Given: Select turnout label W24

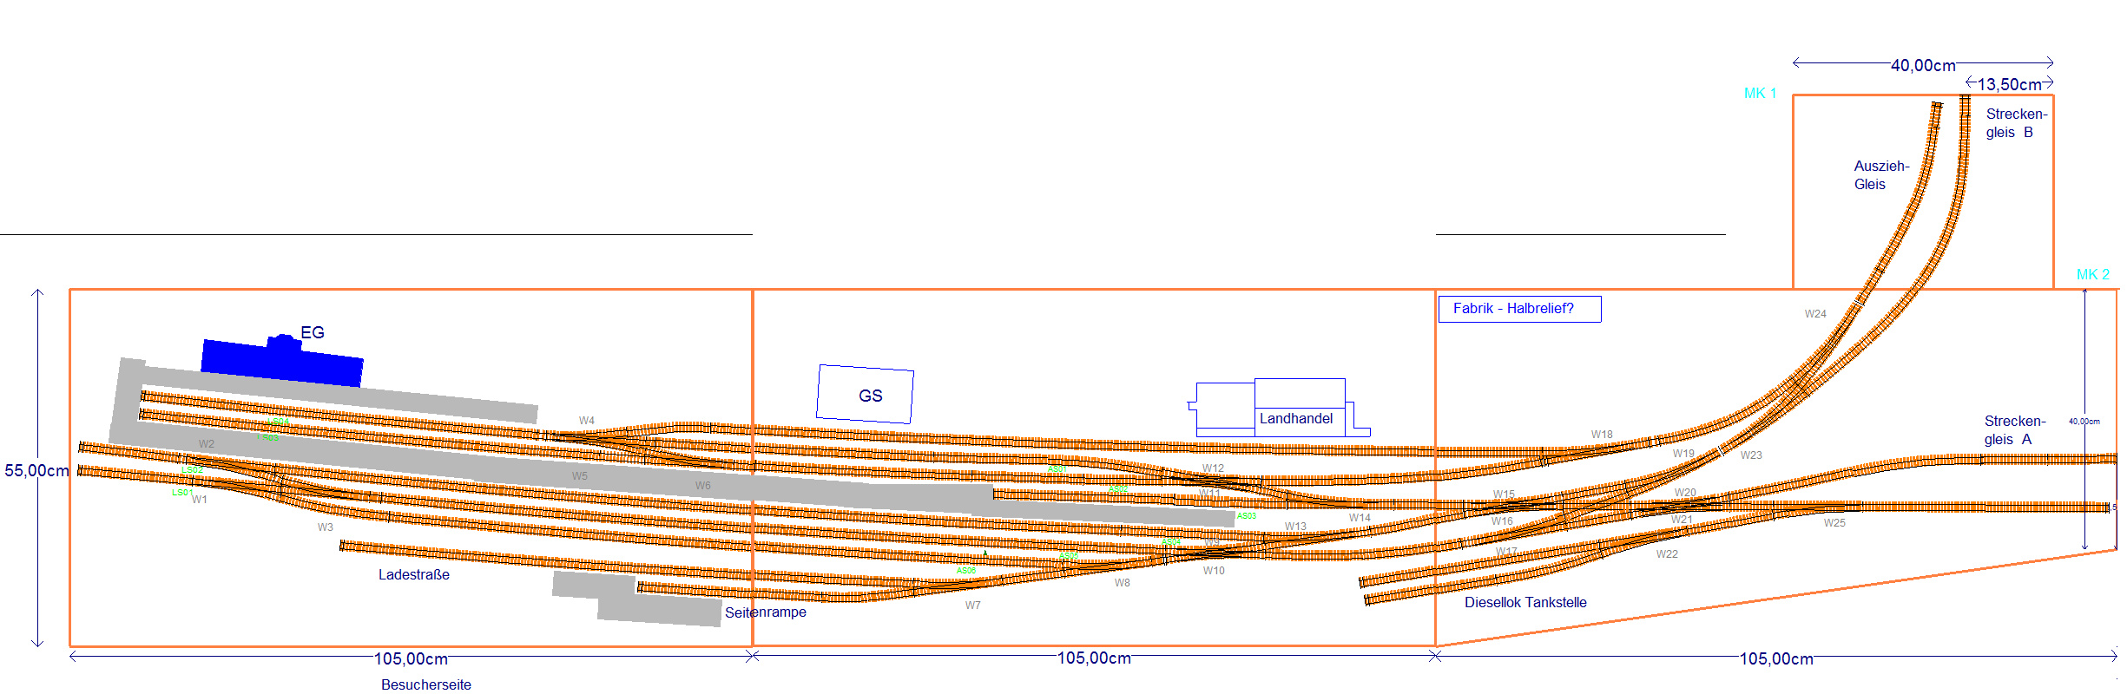Looking at the screenshot, I should click(x=1815, y=314).
